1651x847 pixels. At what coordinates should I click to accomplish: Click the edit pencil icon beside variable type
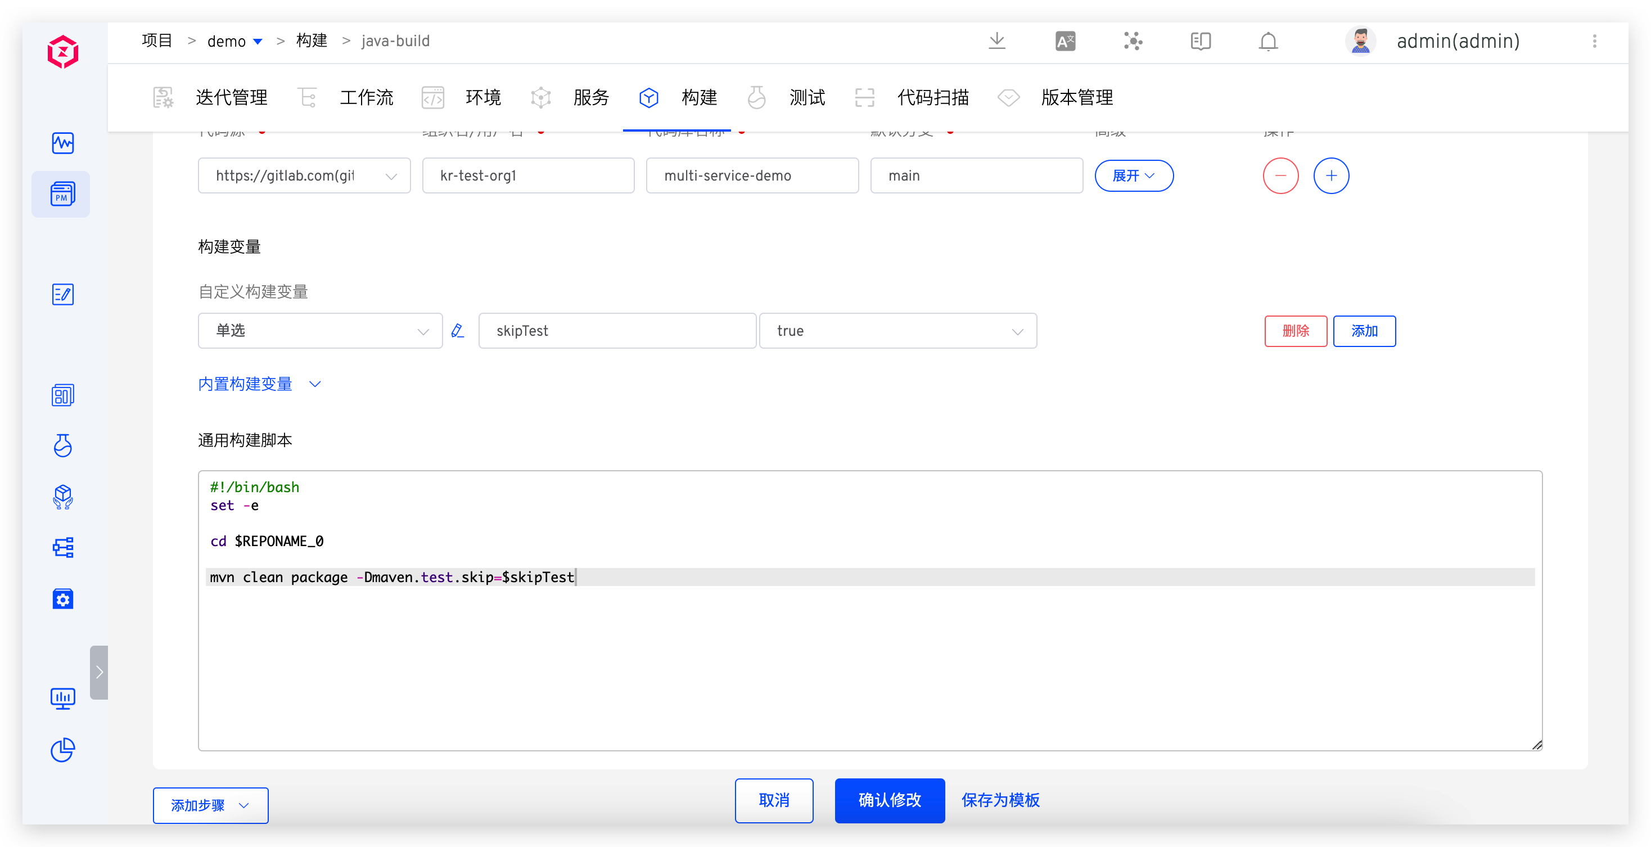(458, 331)
